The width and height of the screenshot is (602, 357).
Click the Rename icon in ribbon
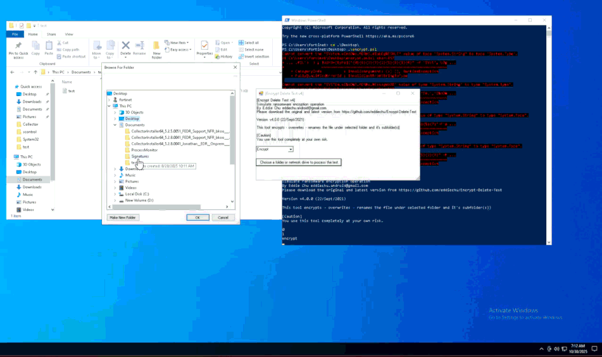139,49
